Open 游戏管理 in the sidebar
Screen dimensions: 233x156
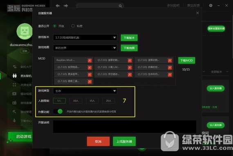pos(22,112)
